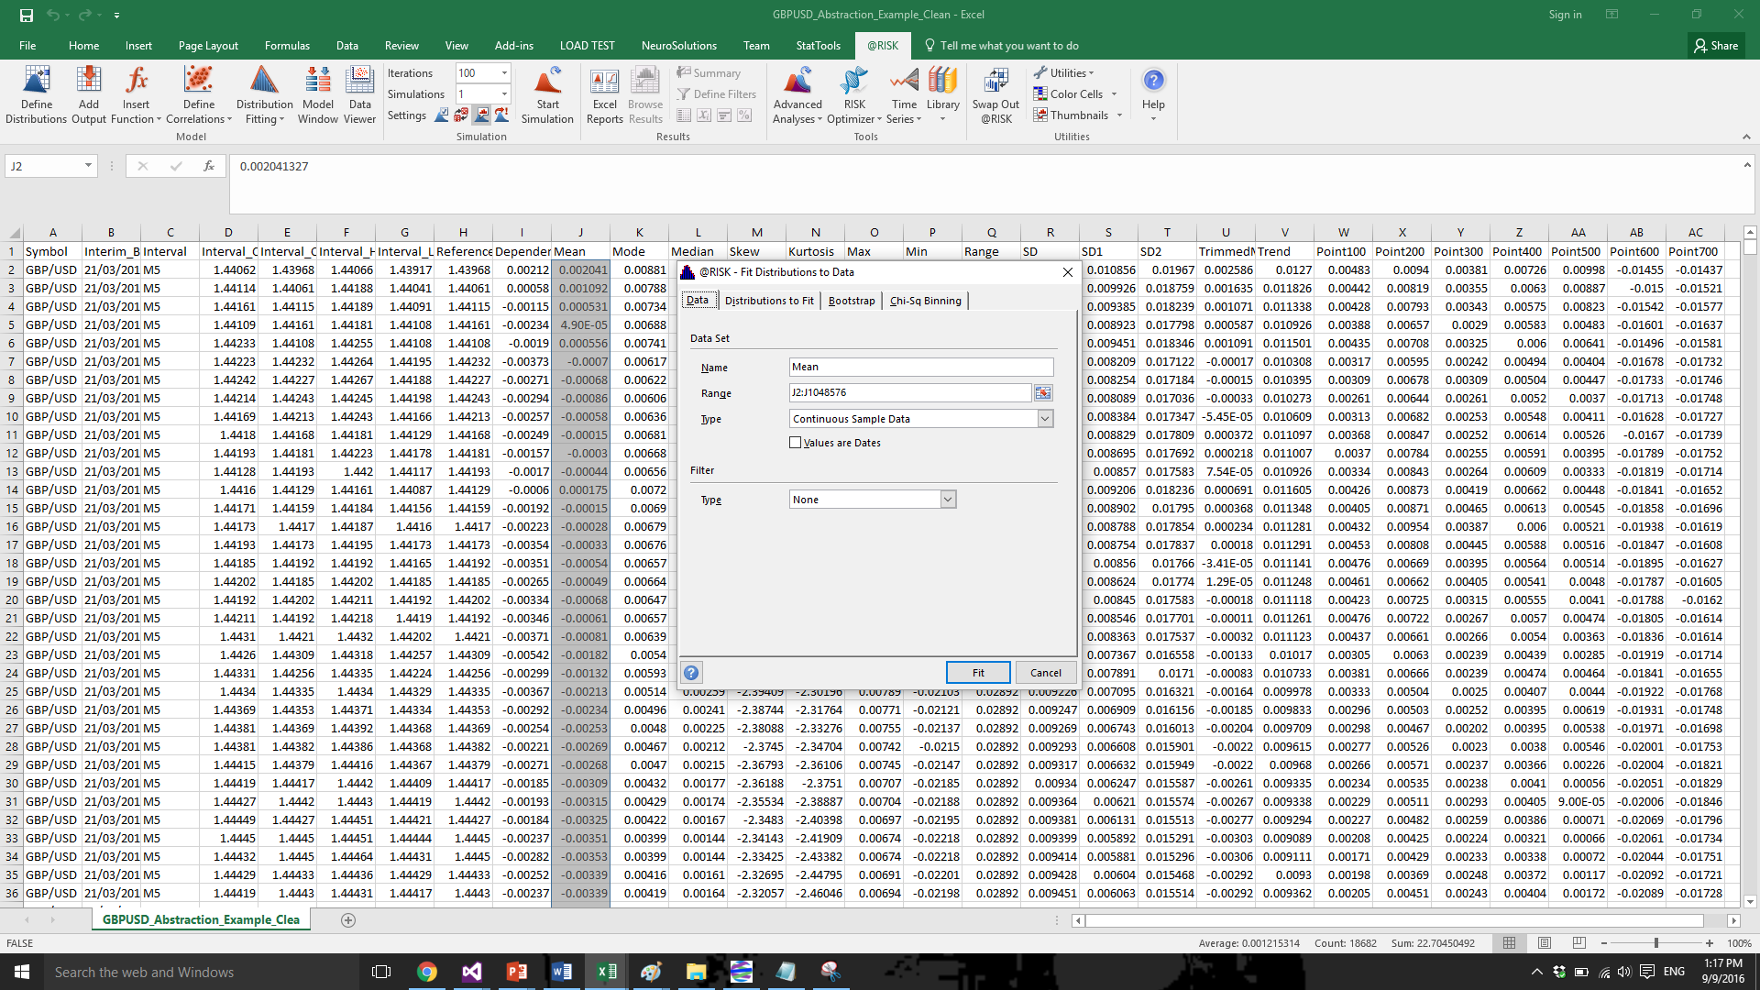Open the StatTools ribbon tab
This screenshot has width=1760, height=990.
coord(818,45)
